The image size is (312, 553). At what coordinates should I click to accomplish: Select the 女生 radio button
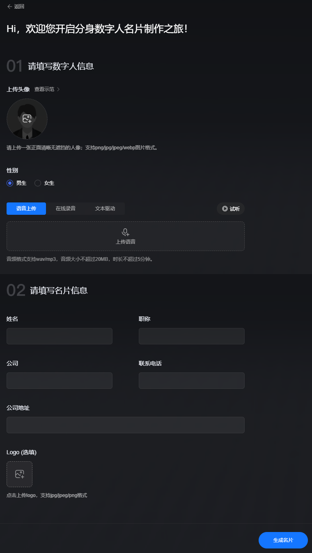pyautogui.click(x=38, y=183)
